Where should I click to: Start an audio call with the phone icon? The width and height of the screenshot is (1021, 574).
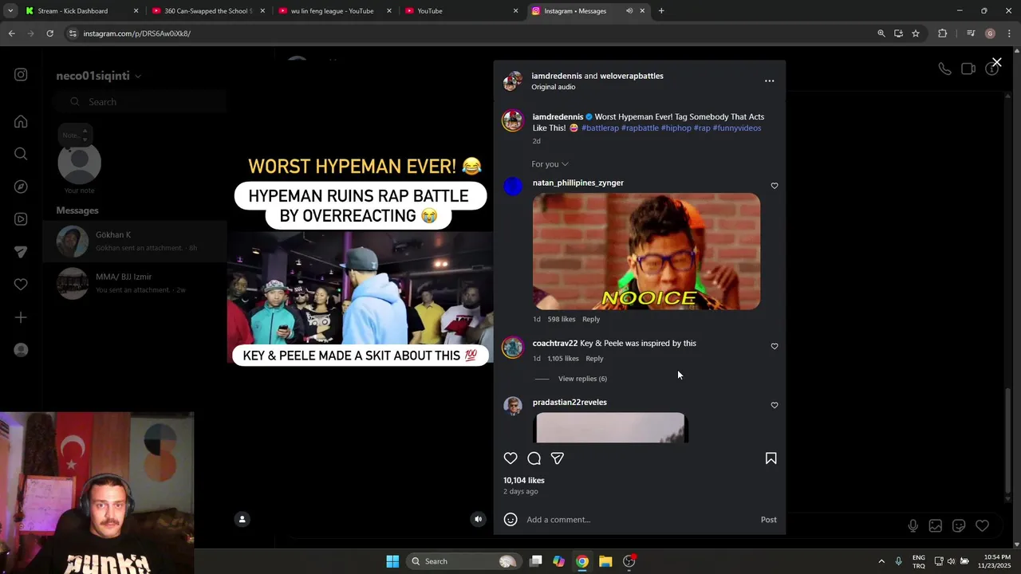944,69
